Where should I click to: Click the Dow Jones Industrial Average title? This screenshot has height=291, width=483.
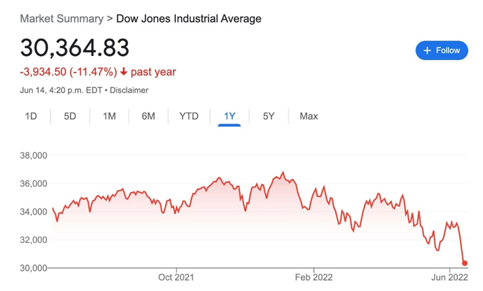click(x=189, y=18)
